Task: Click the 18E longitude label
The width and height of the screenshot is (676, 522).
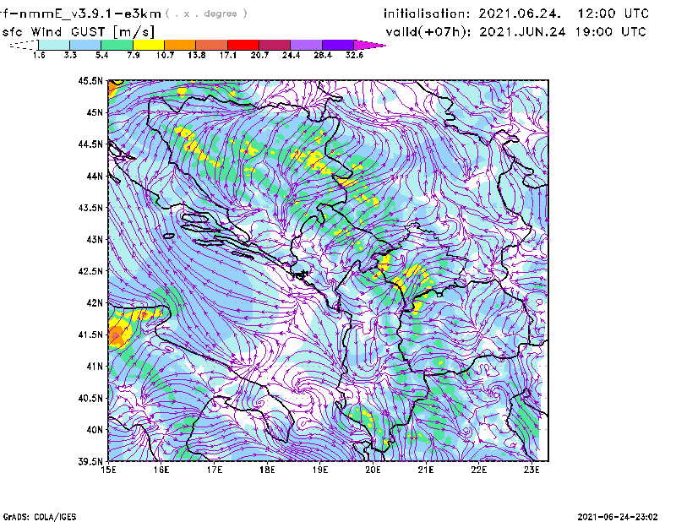Action: tap(267, 470)
